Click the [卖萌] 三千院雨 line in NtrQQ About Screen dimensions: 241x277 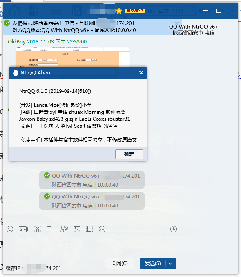(69, 126)
